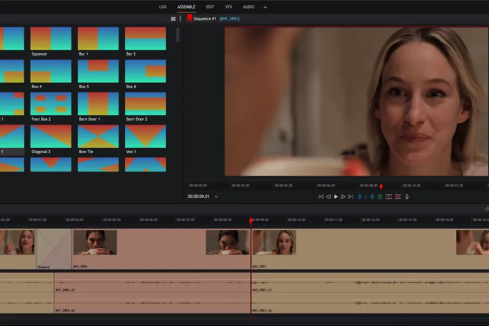
Task: Choose the Vee 1 wipe thumbnail
Action: [x=146, y=136]
